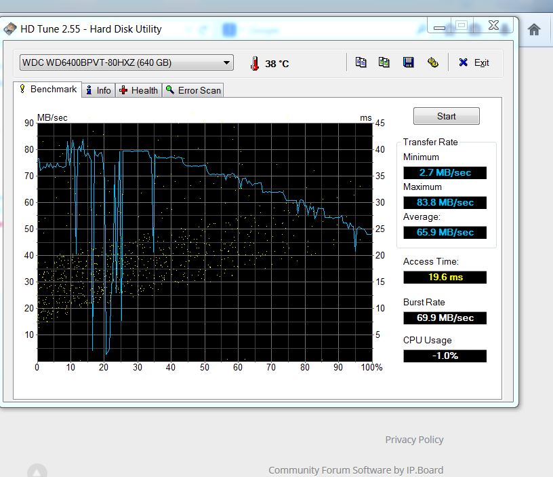The image size is (553, 477).
Task: Click the save floppy disk icon
Action: [408, 62]
